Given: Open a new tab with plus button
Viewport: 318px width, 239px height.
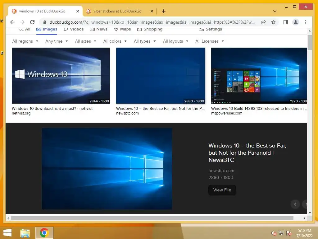Looking at the screenshot, I should point(164,11).
